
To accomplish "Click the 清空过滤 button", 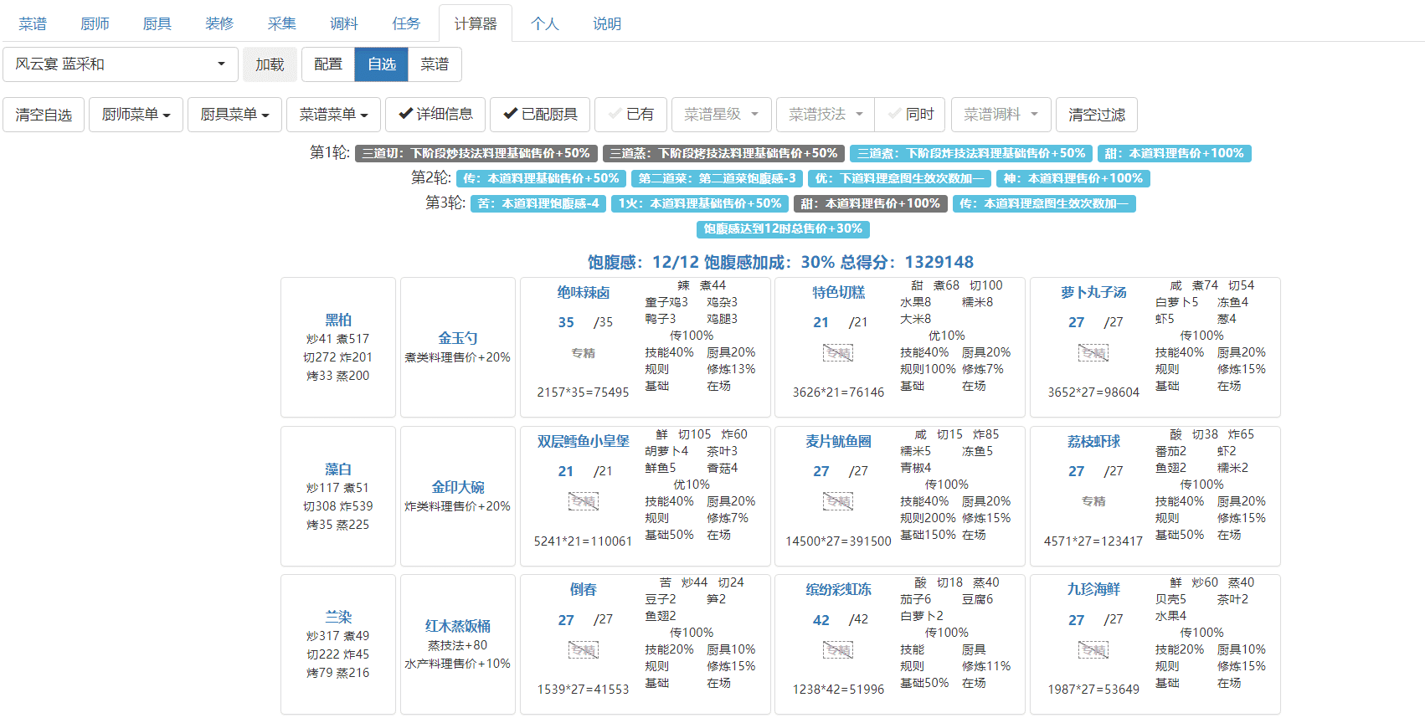I will coord(1097,115).
